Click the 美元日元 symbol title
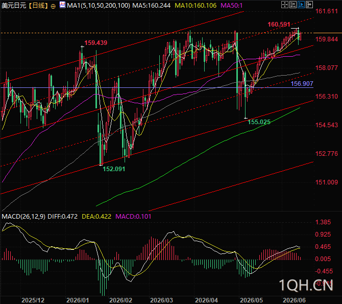This screenshot has height=304, width=342. (x=14, y=6)
